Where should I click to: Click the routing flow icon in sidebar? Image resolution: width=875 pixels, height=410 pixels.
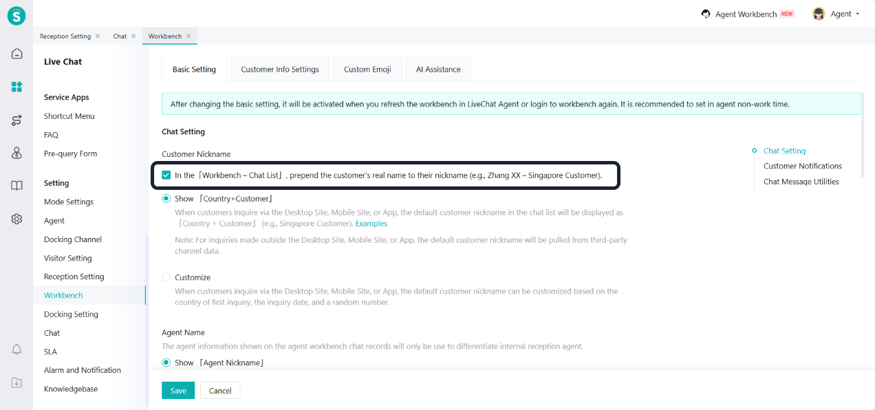[x=17, y=120]
